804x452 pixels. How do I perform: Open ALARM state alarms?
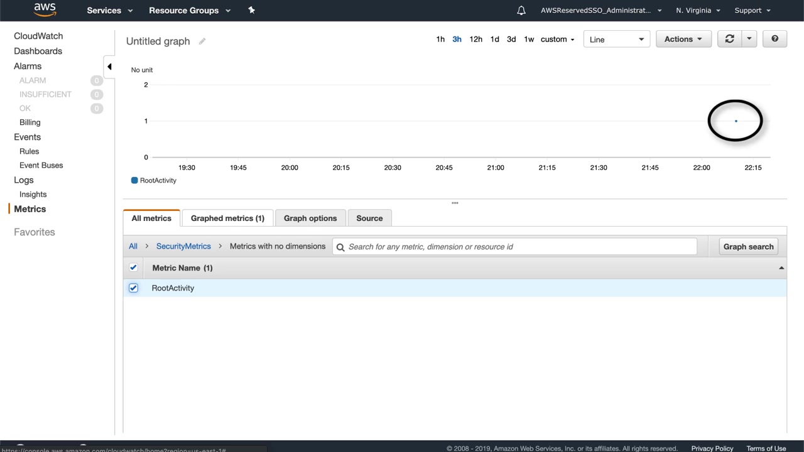33,80
